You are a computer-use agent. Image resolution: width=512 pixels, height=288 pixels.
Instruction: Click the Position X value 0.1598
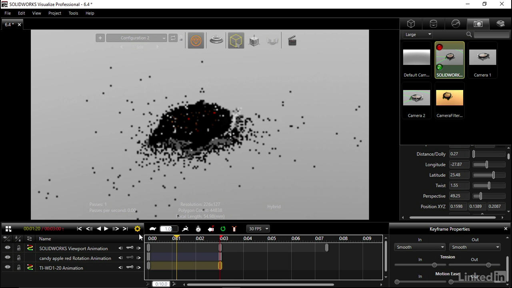pos(458,206)
